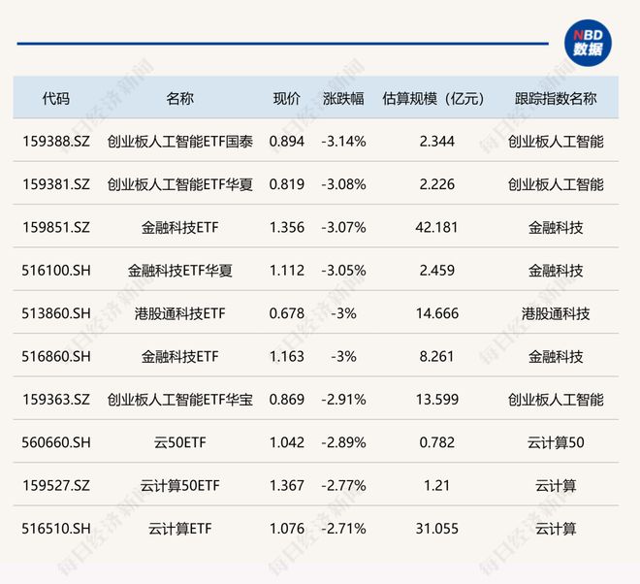
Task: Click the scale value 42.181
Action: [436, 227]
